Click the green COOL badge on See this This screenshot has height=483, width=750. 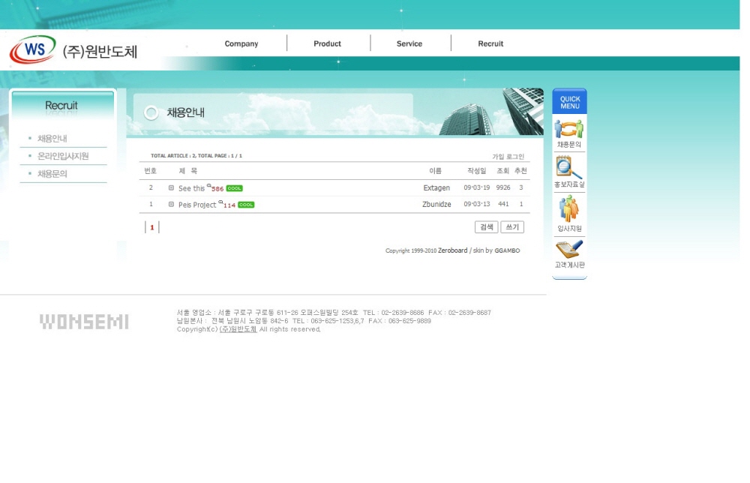click(x=234, y=188)
